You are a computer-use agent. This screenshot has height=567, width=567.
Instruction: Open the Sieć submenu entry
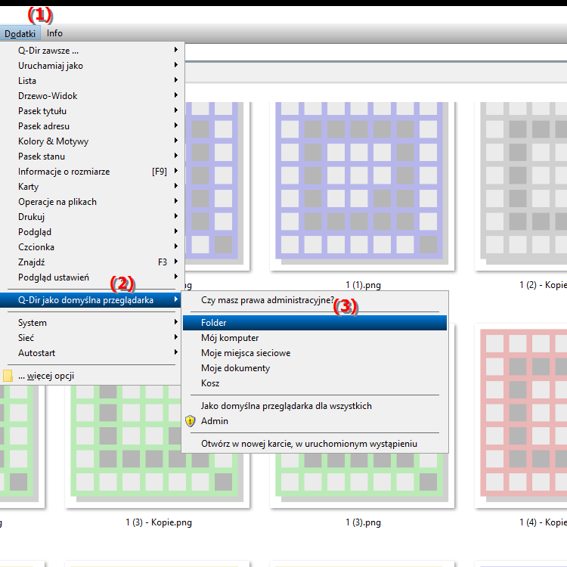tap(92, 338)
